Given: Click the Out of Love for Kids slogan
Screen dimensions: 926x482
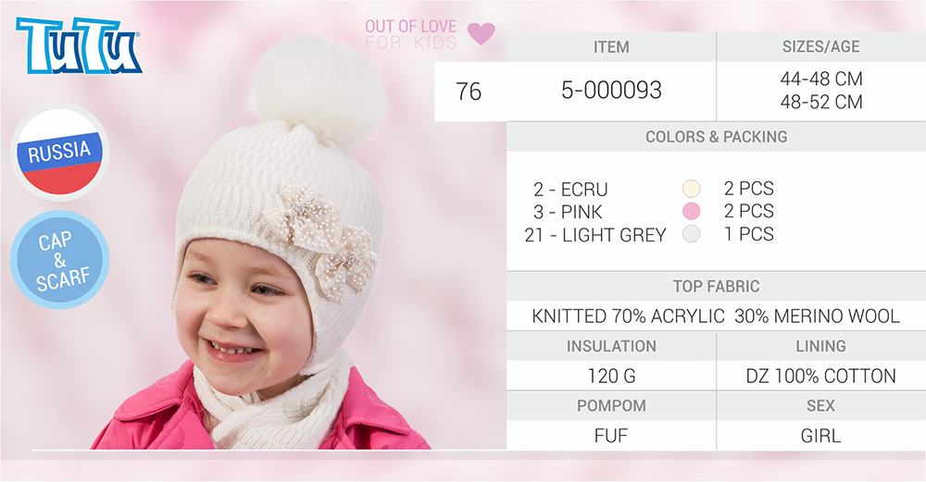Looking at the screenshot, I should pos(411,34).
